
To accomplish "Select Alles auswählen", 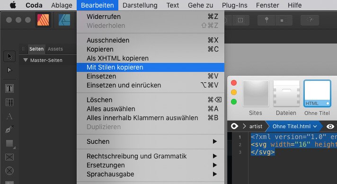I will (x=151, y=109).
